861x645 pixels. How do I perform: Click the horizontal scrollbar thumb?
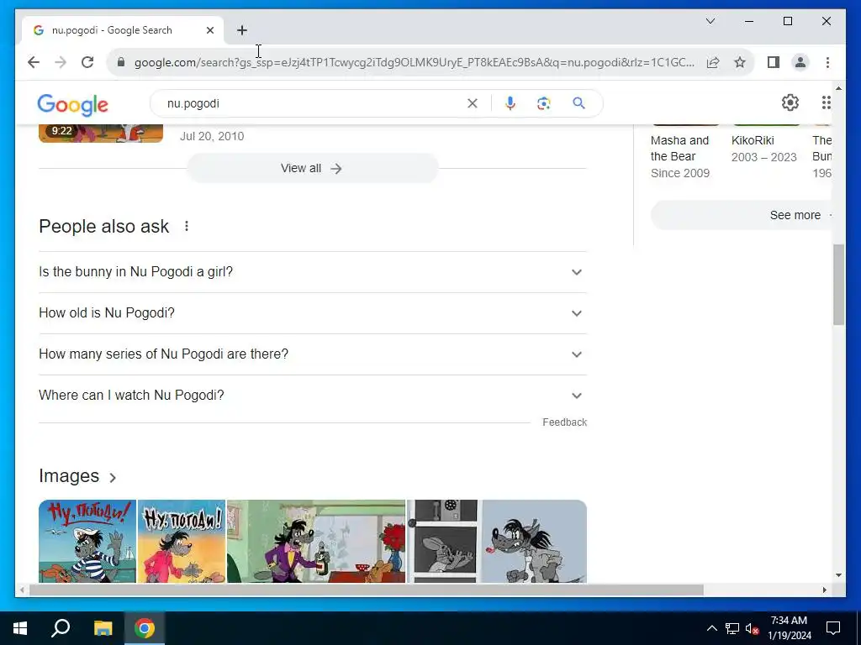click(x=367, y=590)
